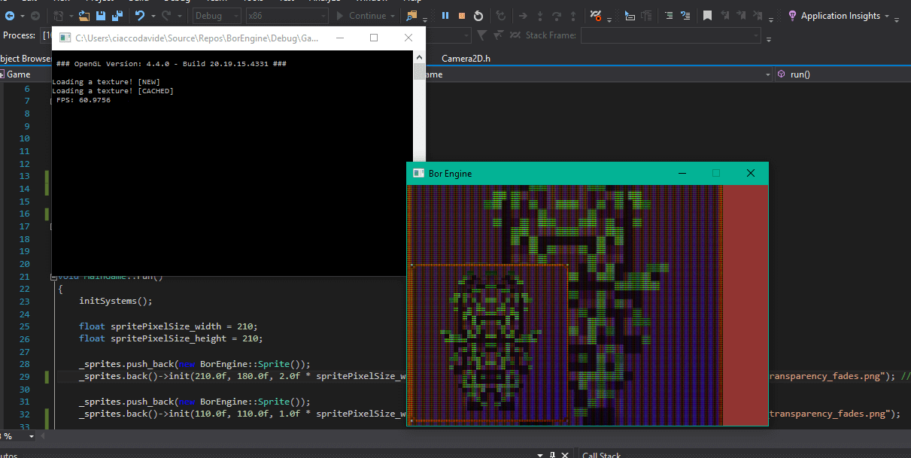Click the Application Insights lightbulb icon
The width and height of the screenshot is (911, 458).
pos(792,16)
